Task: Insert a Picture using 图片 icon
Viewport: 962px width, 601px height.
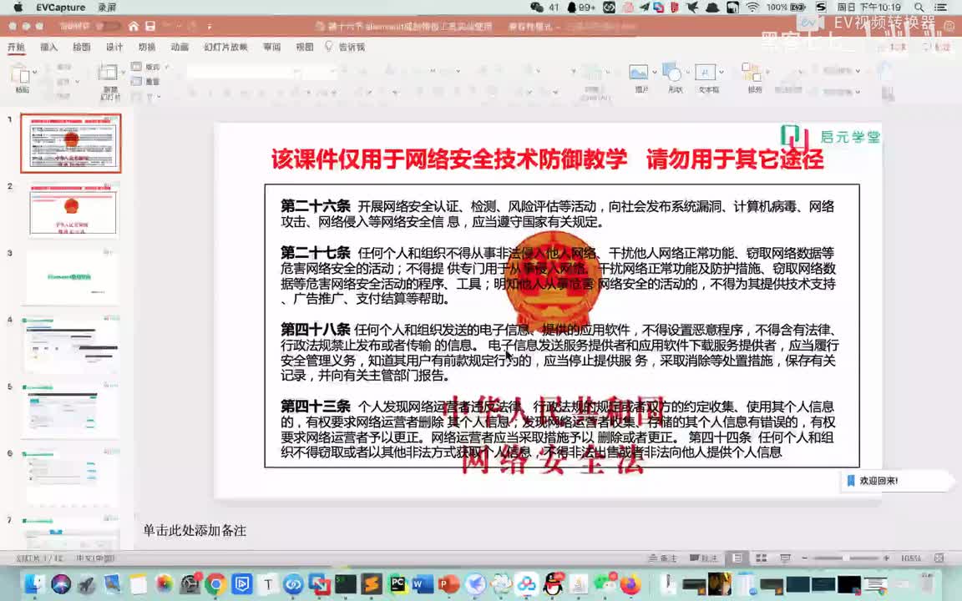Action: point(639,73)
